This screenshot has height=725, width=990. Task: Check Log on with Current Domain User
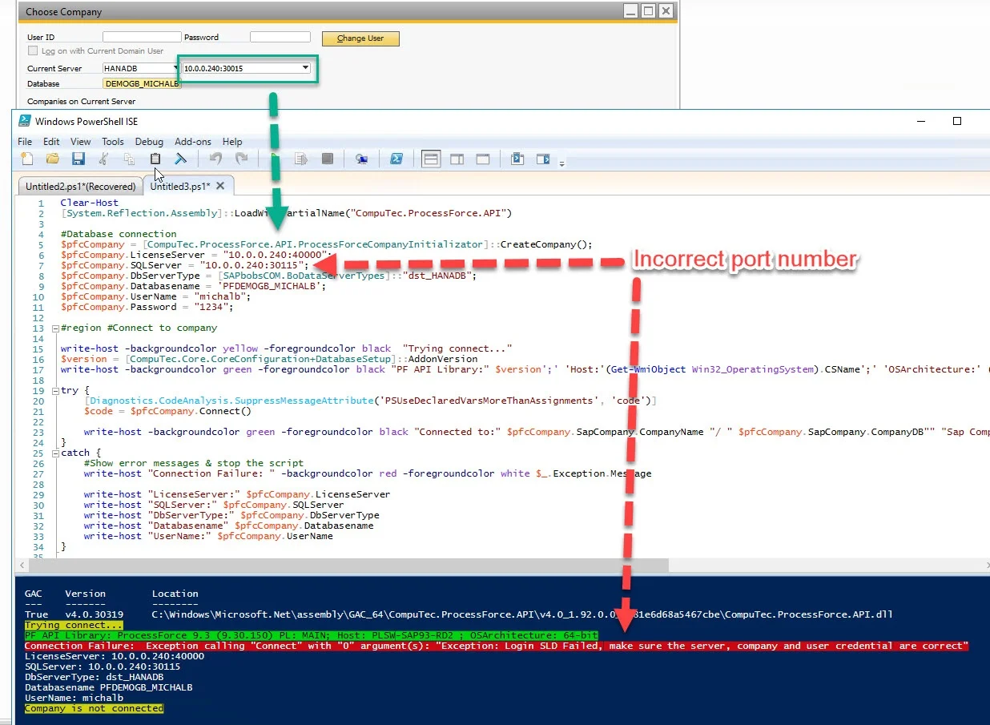[33, 51]
